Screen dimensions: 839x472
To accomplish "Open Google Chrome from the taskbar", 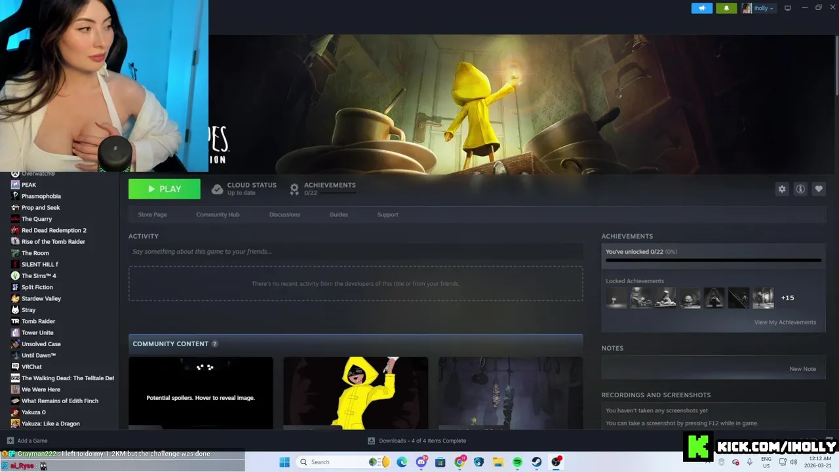I will [459, 462].
